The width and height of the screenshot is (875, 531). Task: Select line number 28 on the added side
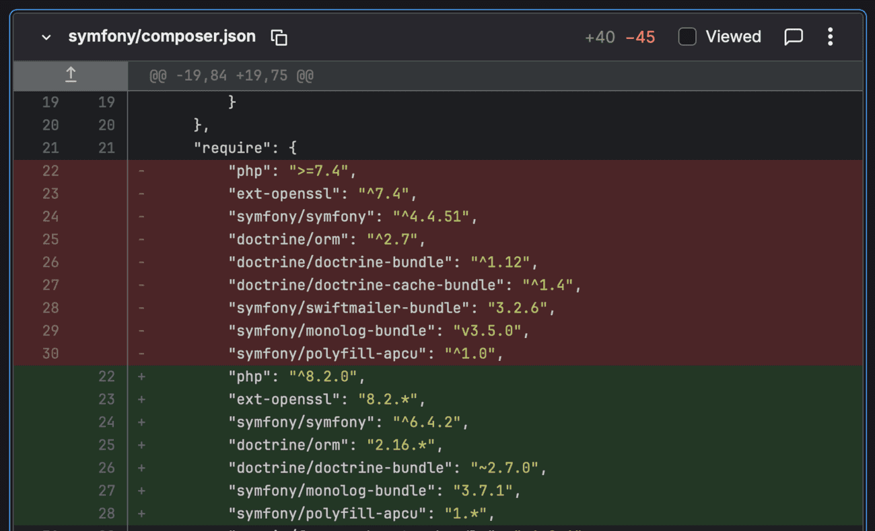(x=106, y=513)
